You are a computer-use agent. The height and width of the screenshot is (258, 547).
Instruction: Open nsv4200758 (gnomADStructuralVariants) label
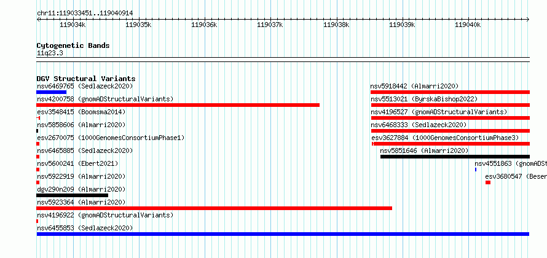[x=105, y=99]
